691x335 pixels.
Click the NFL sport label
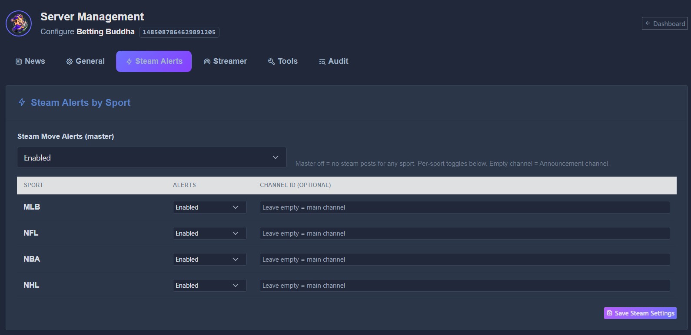pos(31,233)
